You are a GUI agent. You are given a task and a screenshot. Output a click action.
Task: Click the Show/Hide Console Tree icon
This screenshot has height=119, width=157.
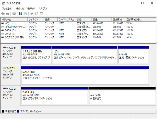[x=14, y=14]
